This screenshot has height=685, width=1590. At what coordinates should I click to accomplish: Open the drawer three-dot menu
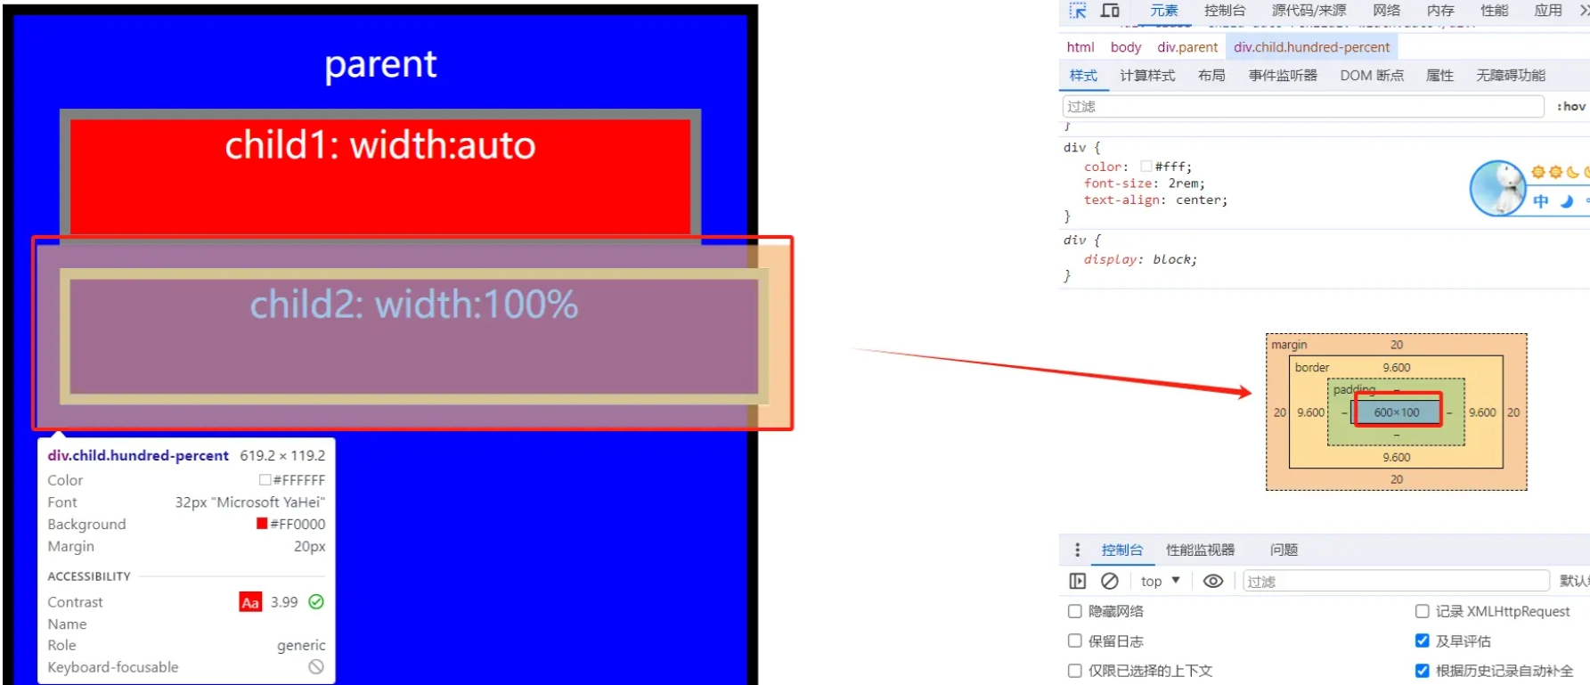coord(1077,550)
